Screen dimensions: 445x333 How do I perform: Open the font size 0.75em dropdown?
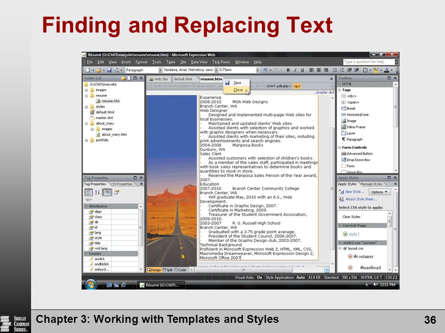pos(258,70)
